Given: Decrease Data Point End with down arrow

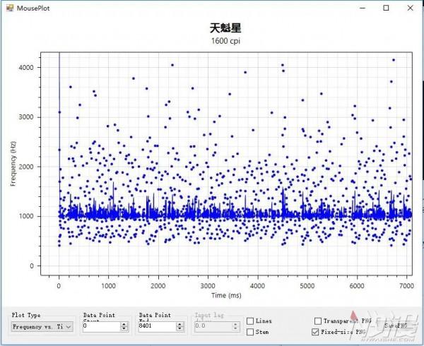Looking at the screenshot, I should coord(179,329).
